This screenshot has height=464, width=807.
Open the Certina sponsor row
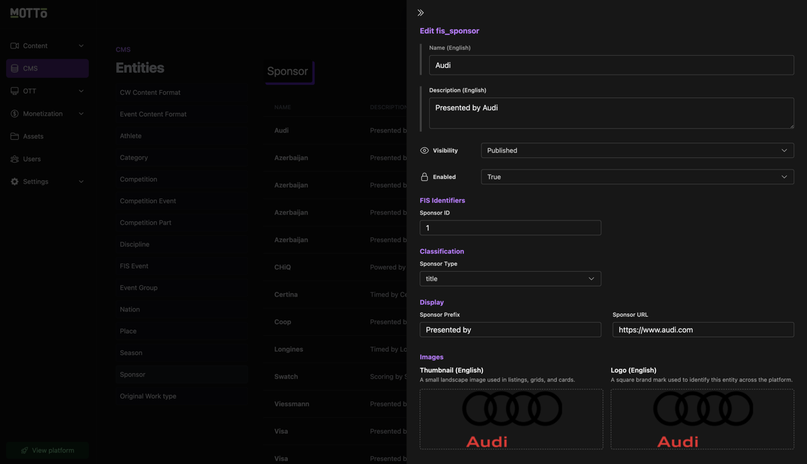pyautogui.click(x=336, y=295)
